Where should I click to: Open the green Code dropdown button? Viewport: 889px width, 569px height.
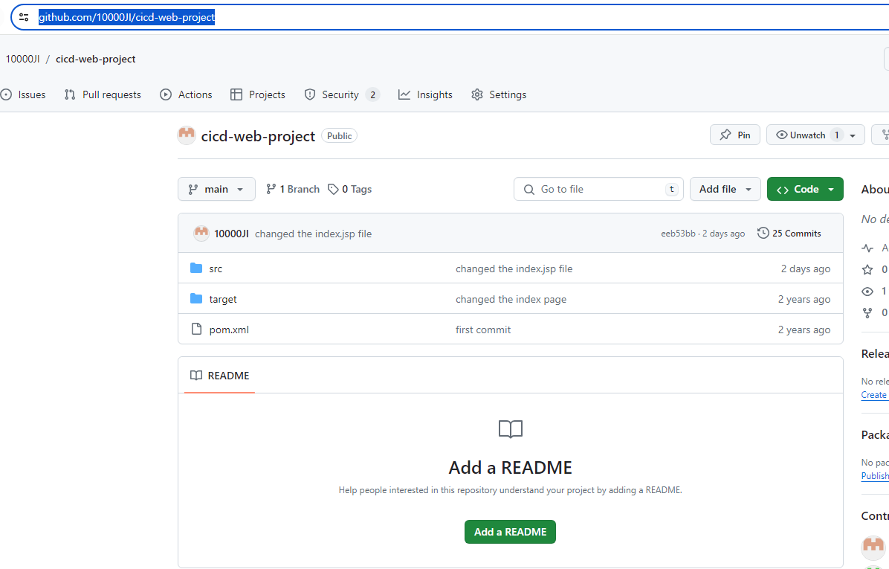805,189
